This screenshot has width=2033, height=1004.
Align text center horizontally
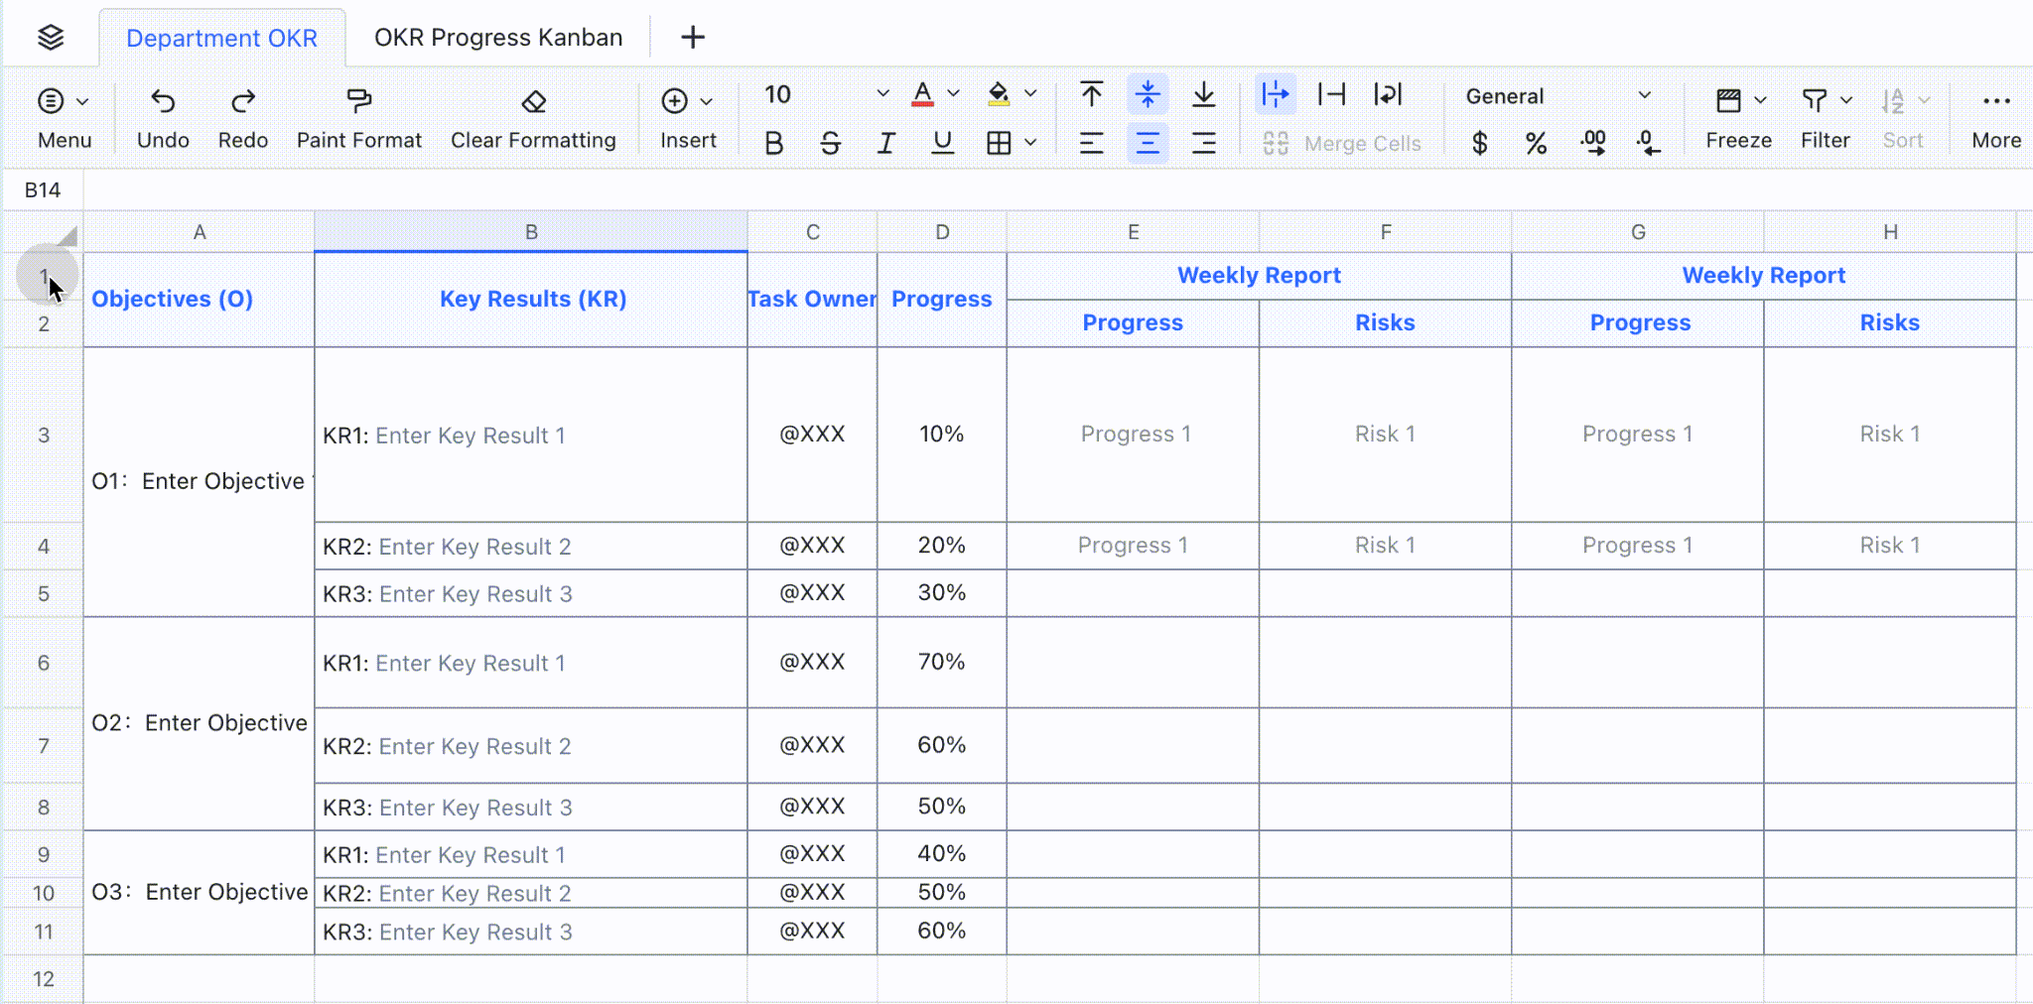coord(1148,144)
